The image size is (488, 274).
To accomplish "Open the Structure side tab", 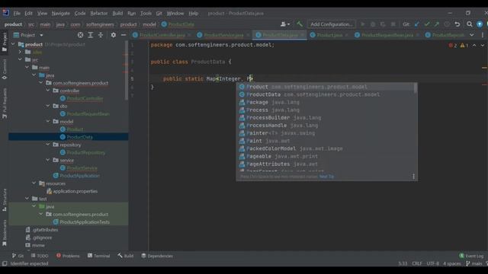I will pyautogui.click(x=5, y=200).
